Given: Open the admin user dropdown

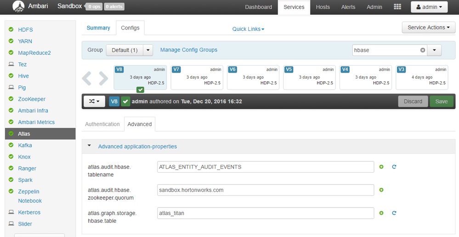Looking at the screenshot, I should point(429,7).
